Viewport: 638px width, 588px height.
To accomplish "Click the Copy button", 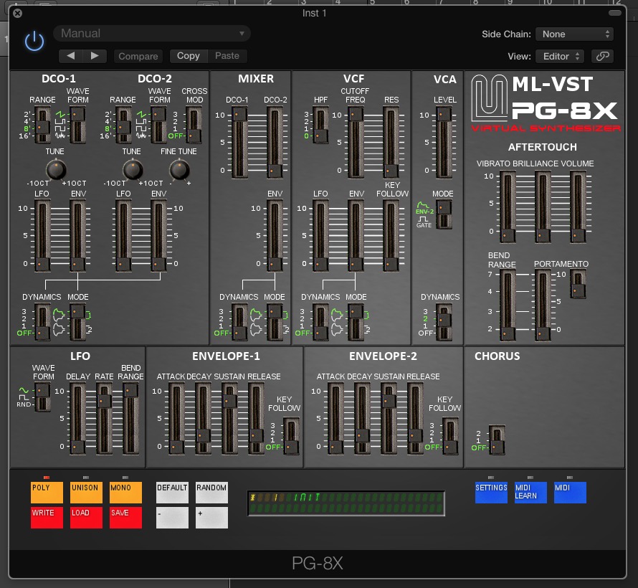I will [189, 56].
